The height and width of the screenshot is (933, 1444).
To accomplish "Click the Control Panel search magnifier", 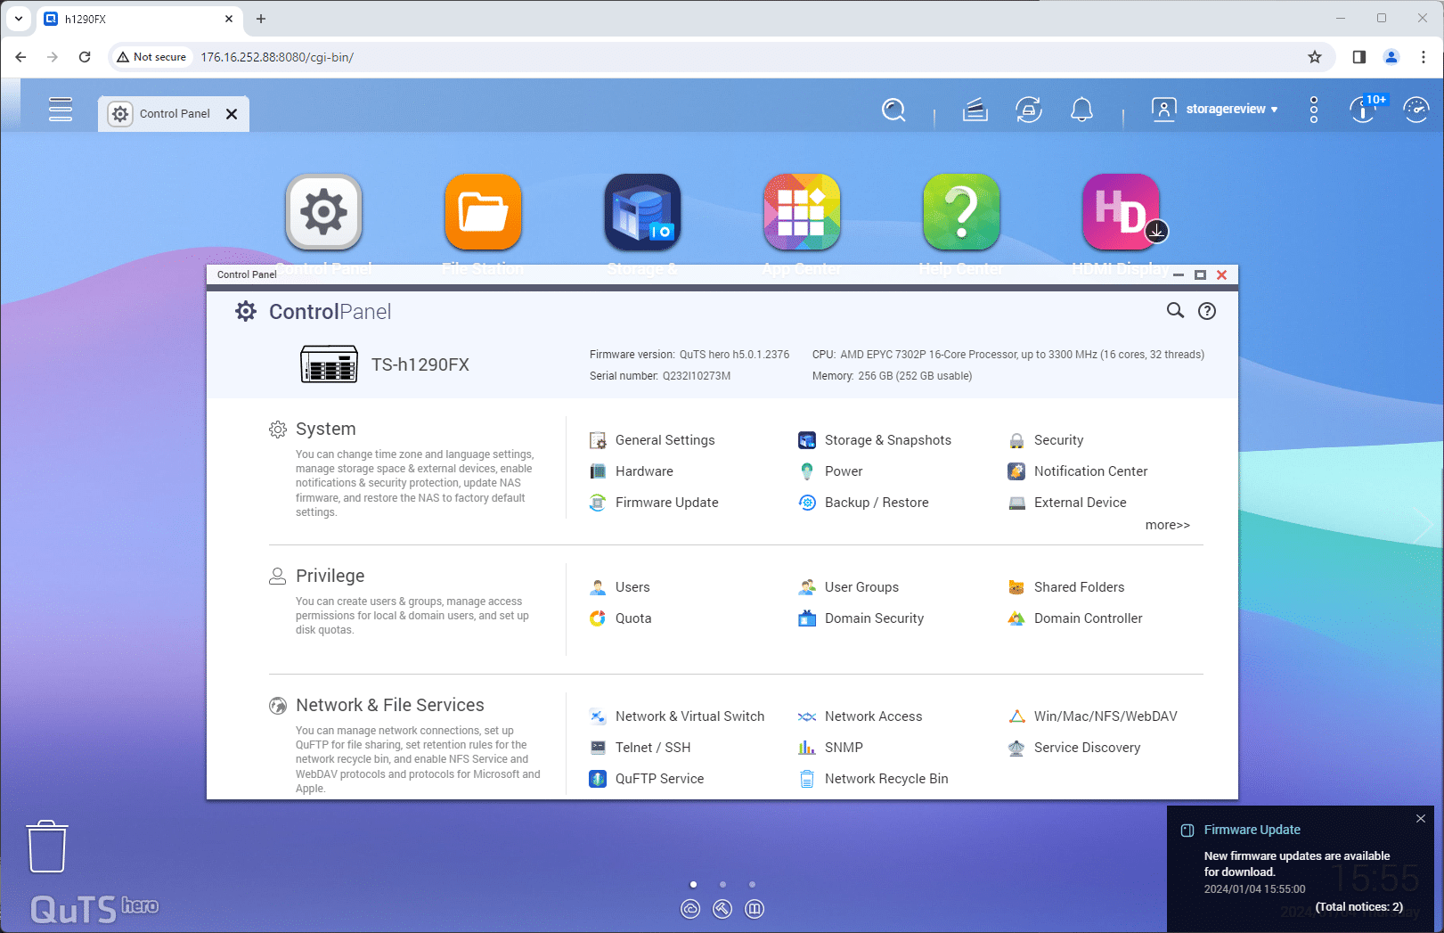I will tap(1176, 310).
